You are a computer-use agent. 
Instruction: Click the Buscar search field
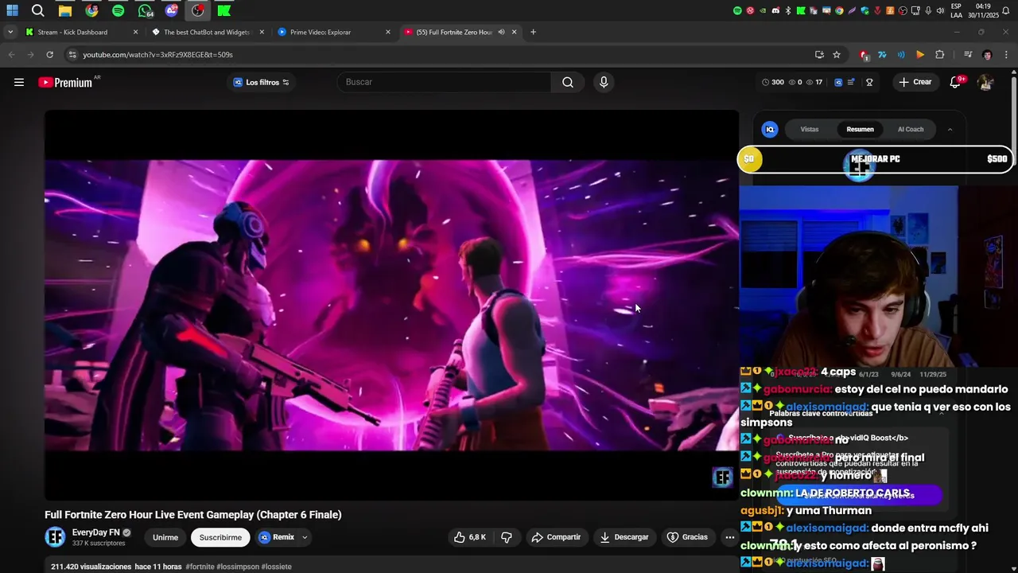tap(444, 82)
